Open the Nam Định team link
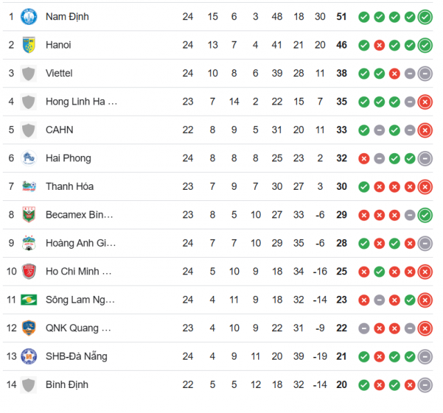The height and width of the screenshot is (413, 443). coord(67,17)
